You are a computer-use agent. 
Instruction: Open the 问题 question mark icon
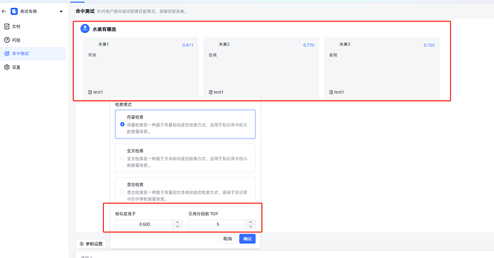tap(6, 40)
